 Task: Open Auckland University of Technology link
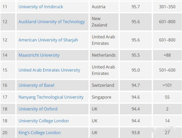(52, 22)
